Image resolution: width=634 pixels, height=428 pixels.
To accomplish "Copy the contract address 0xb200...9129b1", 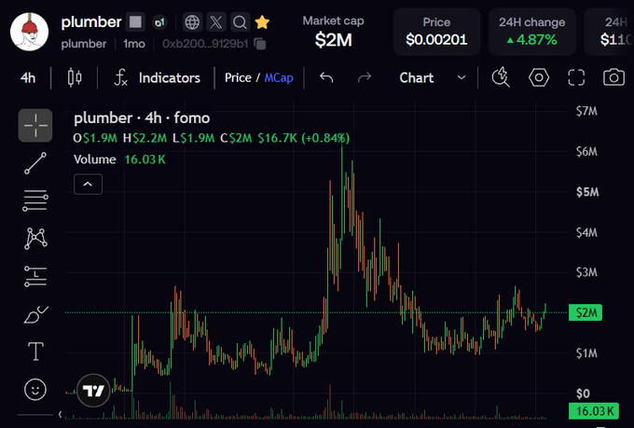I will 260,44.
